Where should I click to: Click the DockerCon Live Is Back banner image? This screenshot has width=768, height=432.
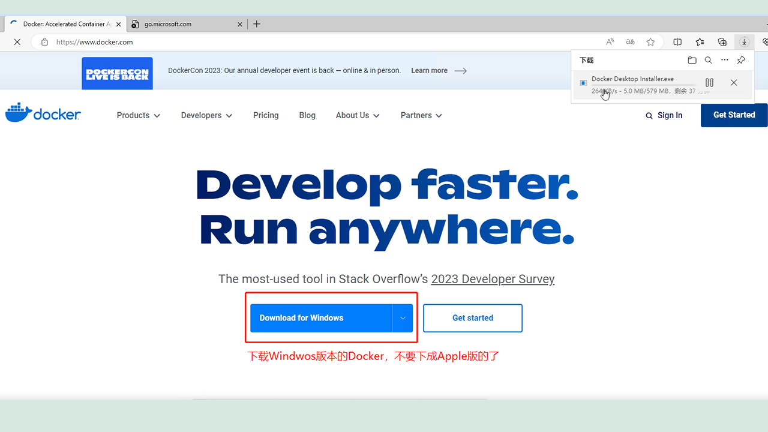click(117, 73)
